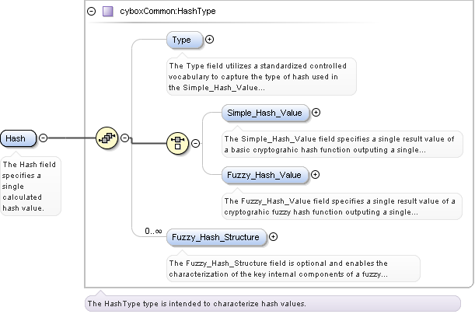The width and height of the screenshot is (475, 314).
Task: Select the Type element box
Action: click(185, 40)
